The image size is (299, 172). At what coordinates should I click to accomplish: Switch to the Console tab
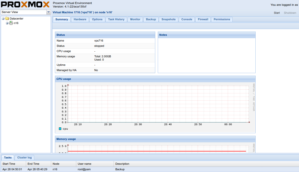[187, 19]
